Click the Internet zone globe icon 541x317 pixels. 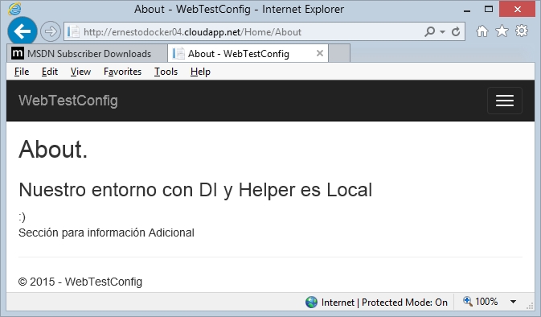coord(311,303)
